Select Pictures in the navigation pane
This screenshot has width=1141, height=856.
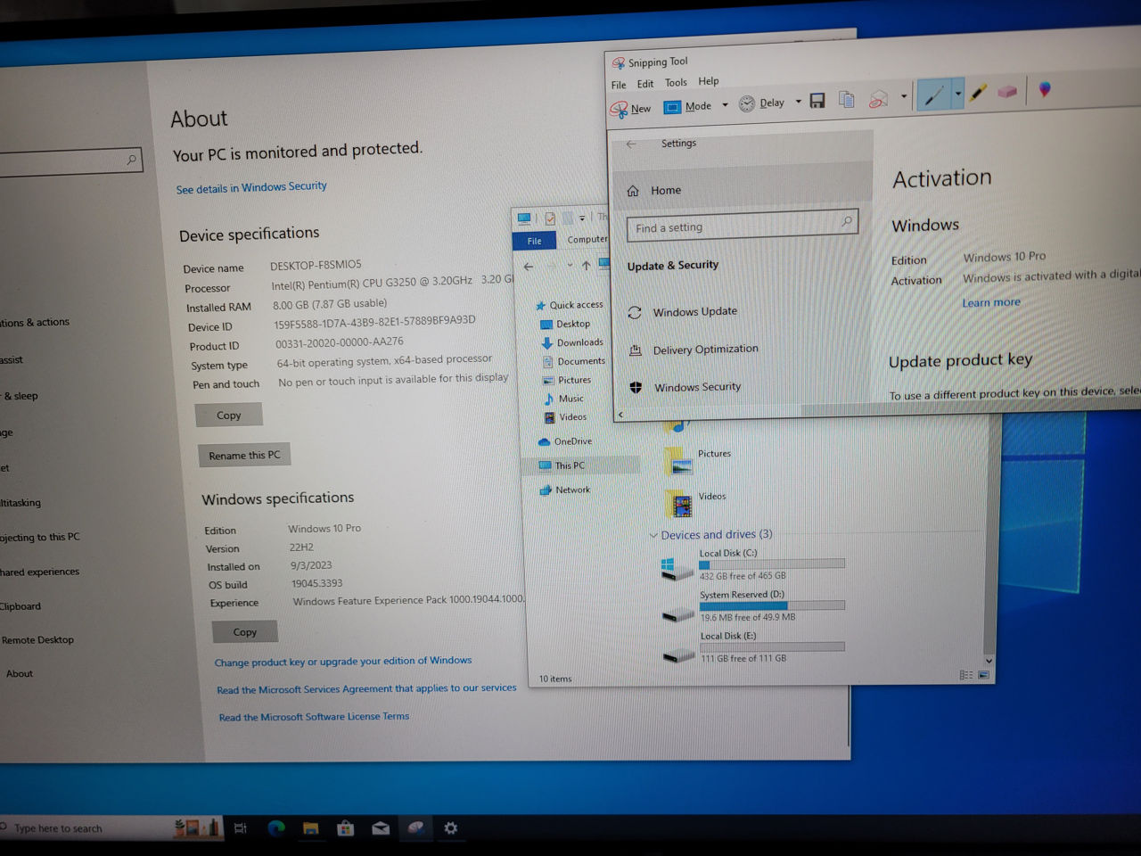(x=567, y=380)
